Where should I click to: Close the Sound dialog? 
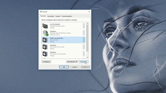pyautogui.click(x=89, y=12)
